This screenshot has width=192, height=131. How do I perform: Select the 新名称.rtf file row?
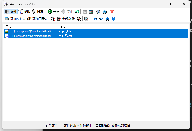pos(96,36)
